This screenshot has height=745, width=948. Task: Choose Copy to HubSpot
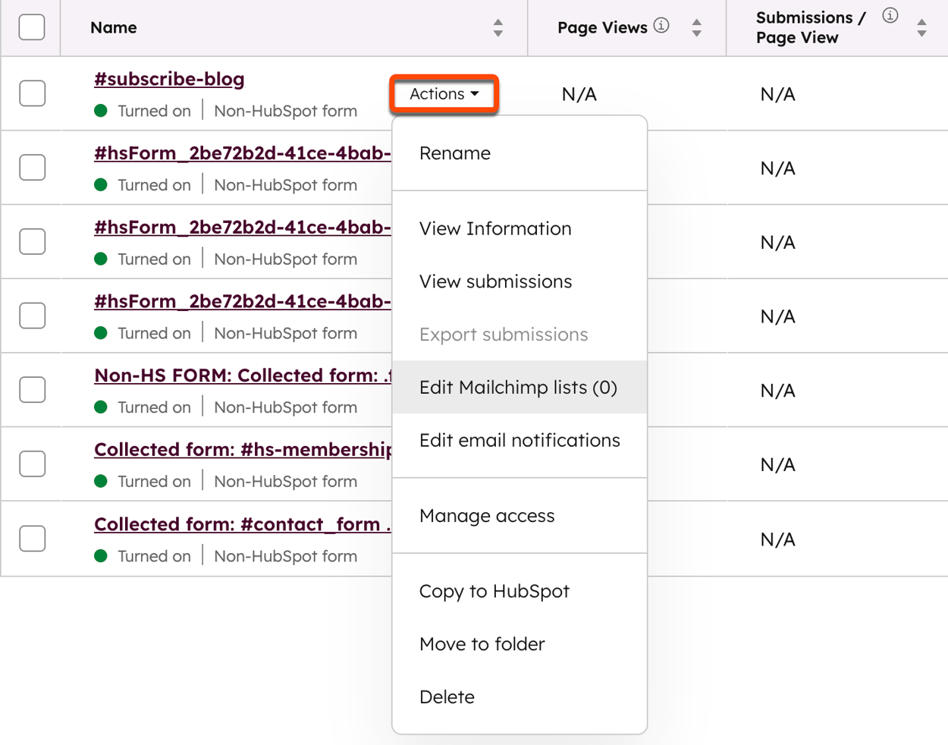coord(494,592)
